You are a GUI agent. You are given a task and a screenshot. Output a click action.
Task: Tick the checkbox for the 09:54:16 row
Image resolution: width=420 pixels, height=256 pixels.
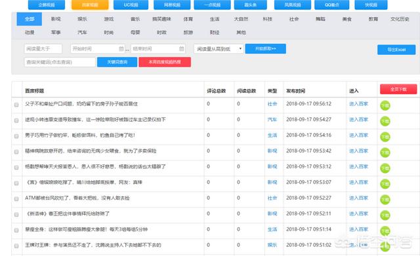tap(16, 136)
